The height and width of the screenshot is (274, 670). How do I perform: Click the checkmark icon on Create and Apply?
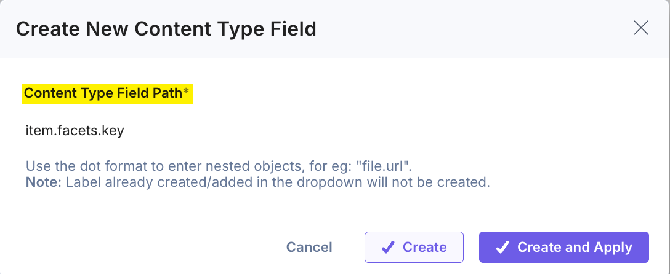tap(502, 247)
